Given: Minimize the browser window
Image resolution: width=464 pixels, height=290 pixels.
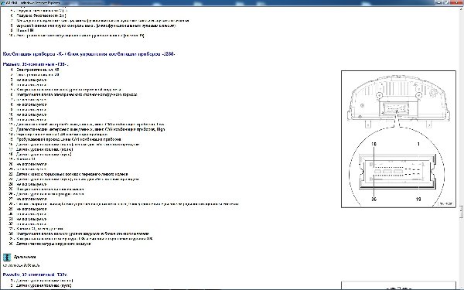Looking at the screenshot, I should tap(439, 2).
